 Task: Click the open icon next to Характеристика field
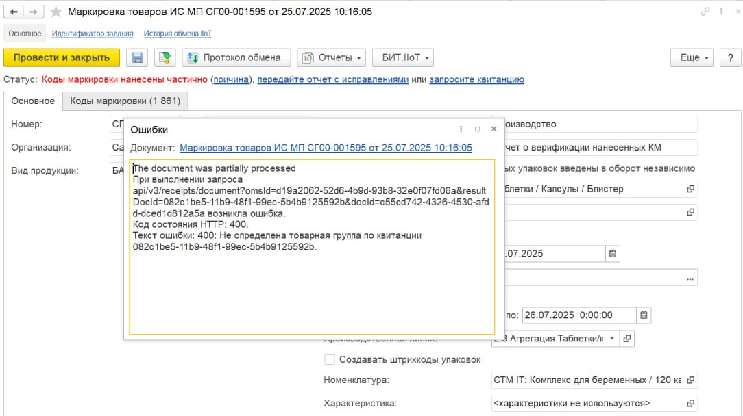[x=690, y=403]
